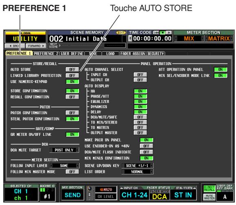The image size is (236, 205).
Task: Click left arrow of LIST ORDER
Action: click(123, 172)
